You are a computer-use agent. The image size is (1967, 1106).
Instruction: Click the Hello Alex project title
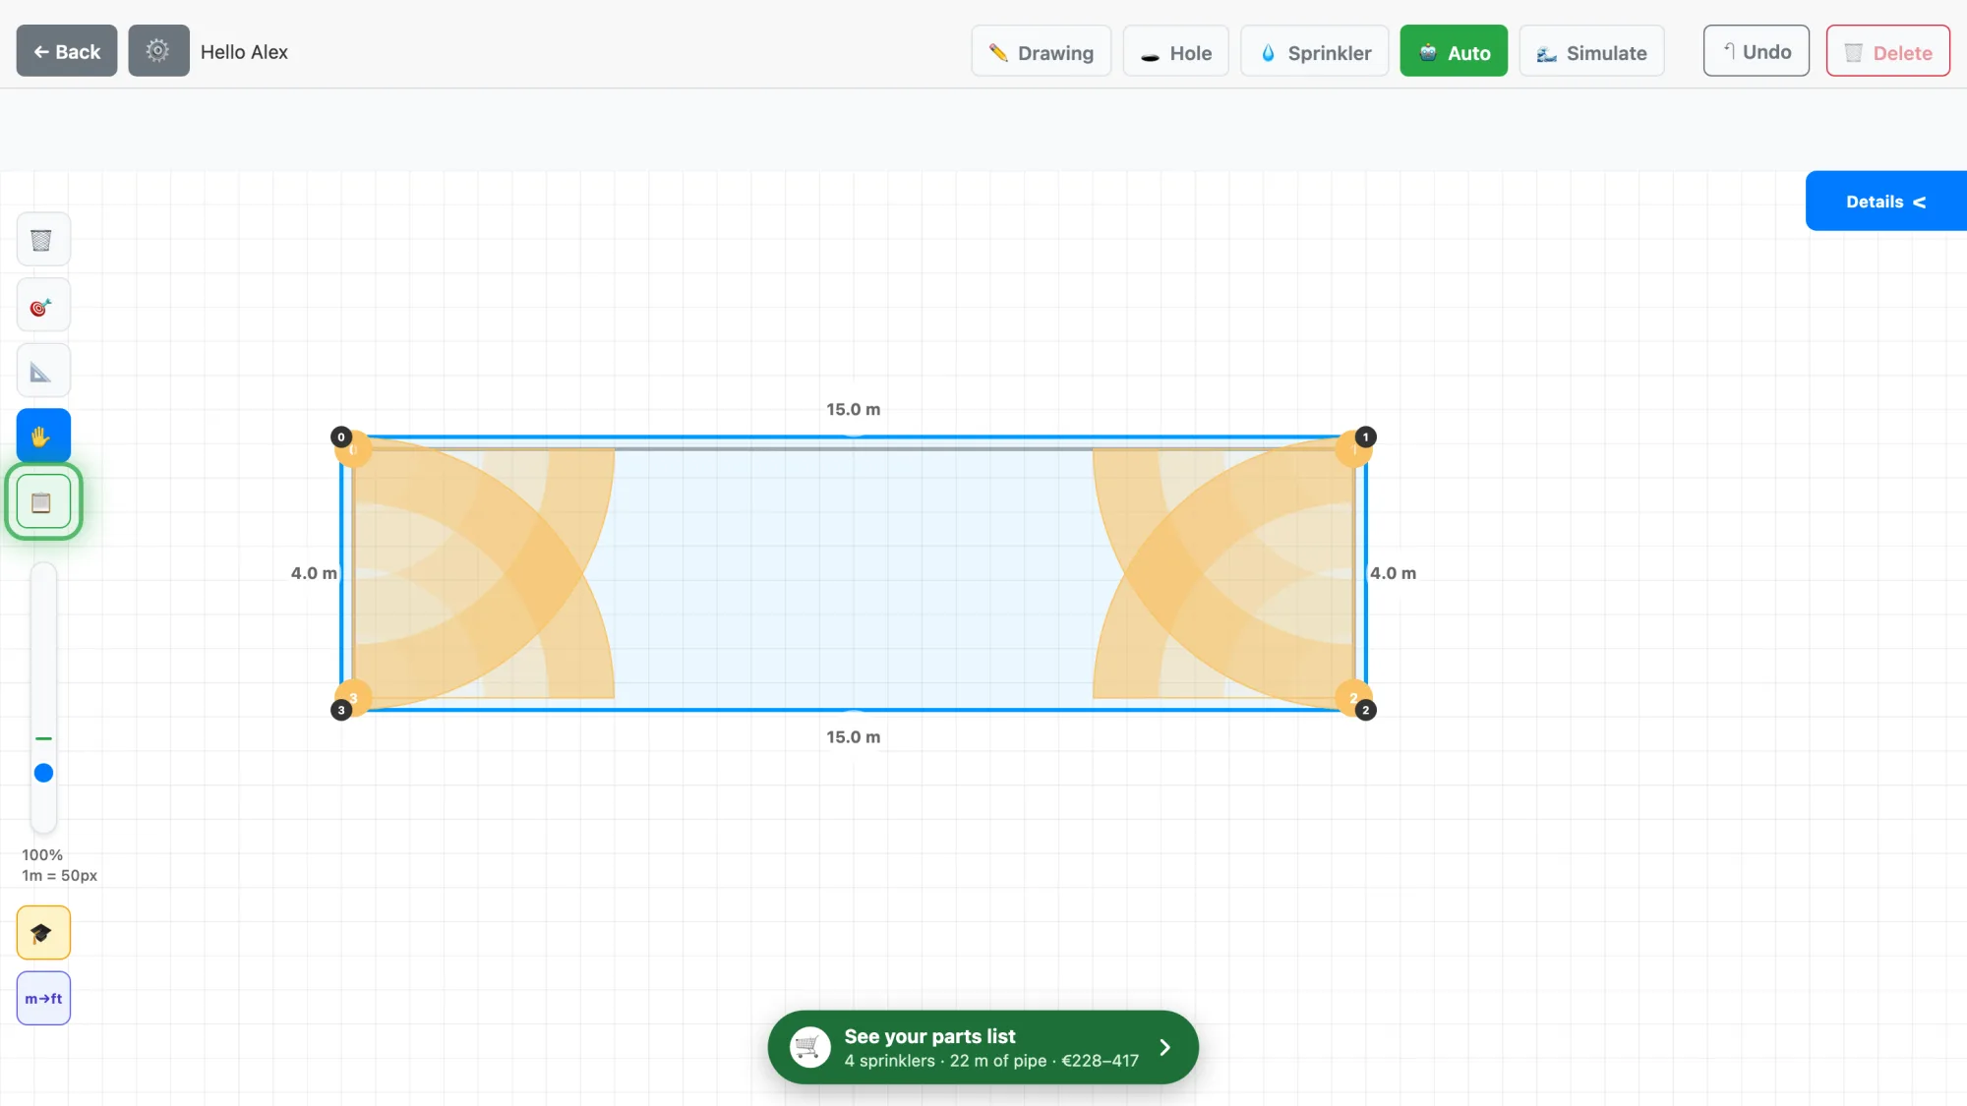pyautogui.click(x=244, y=52)
